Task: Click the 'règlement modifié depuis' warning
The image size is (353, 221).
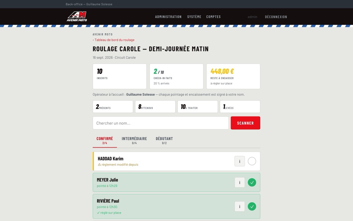Action: click(118, 165)
